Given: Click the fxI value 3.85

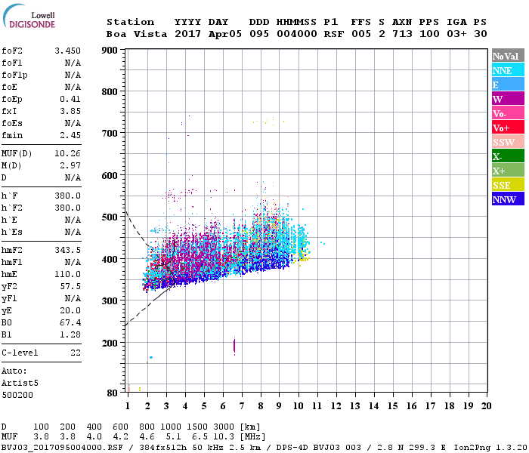Looking at the screenshot, I should point(70,111).
